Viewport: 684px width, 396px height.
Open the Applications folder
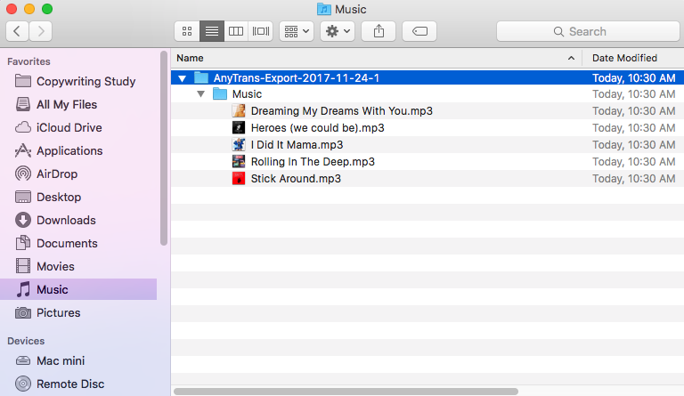point(69,150)
